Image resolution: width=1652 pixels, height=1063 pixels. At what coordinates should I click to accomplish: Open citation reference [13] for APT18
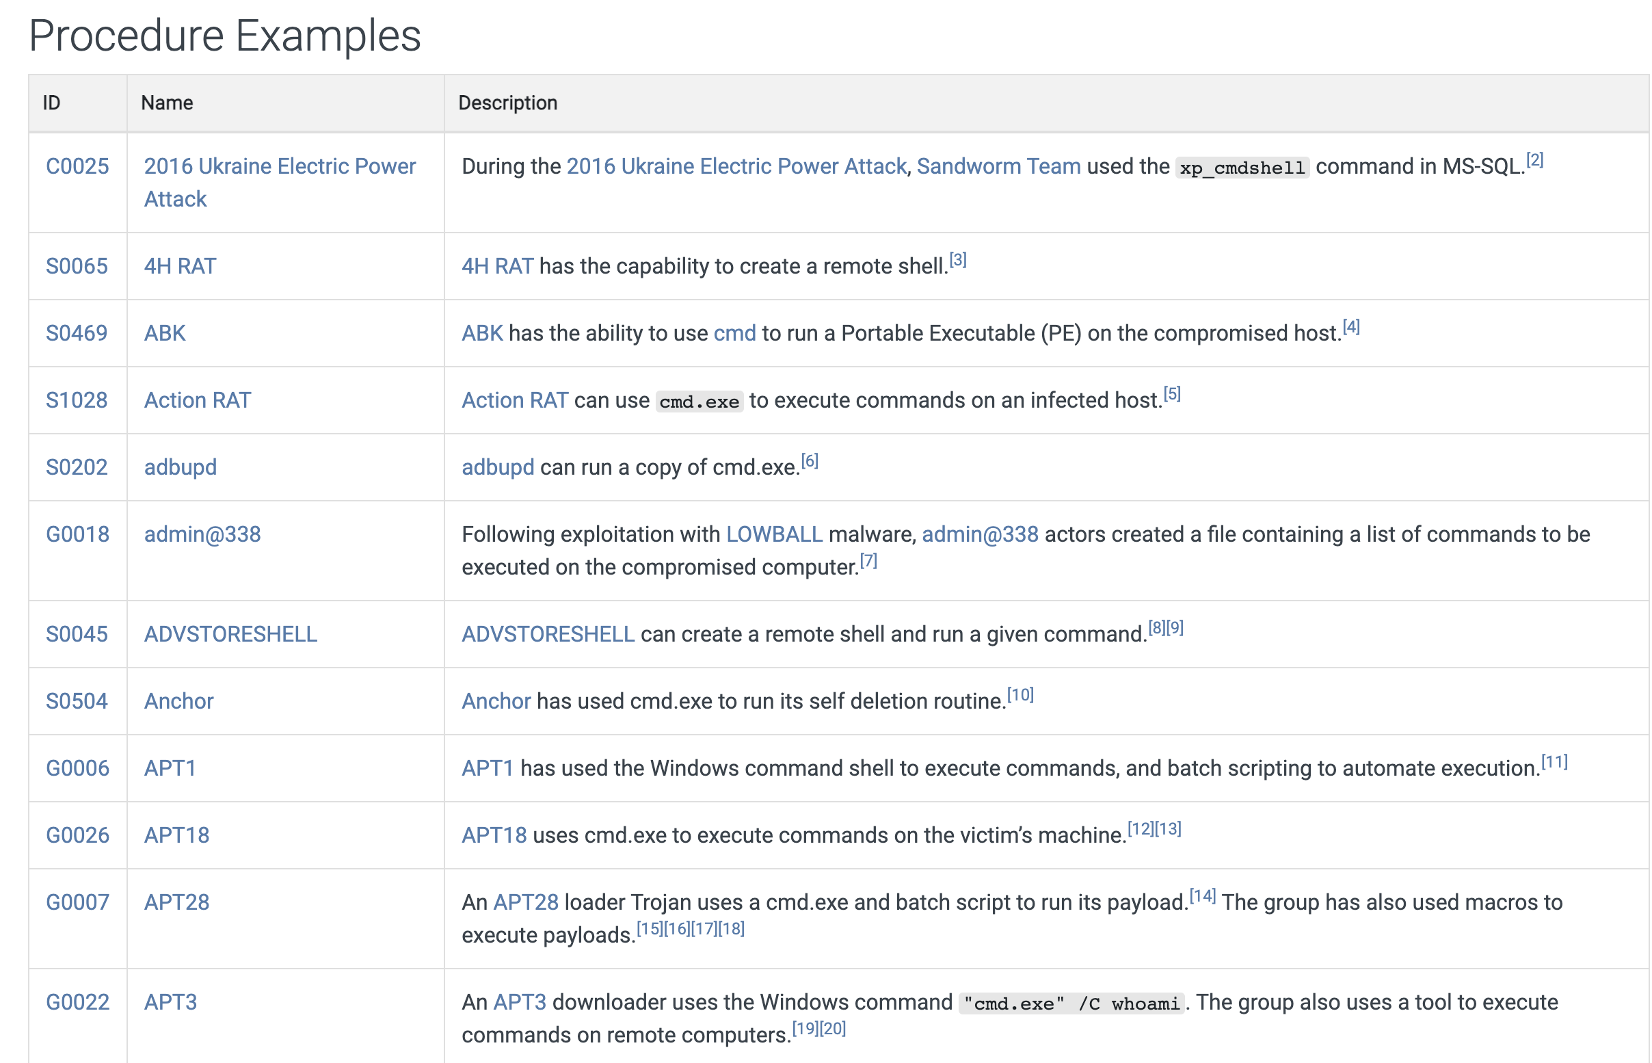pos(1168,828)
